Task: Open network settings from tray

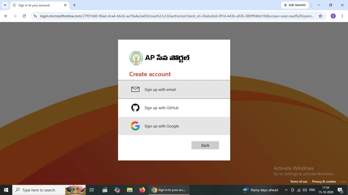Action: point(299,190)
